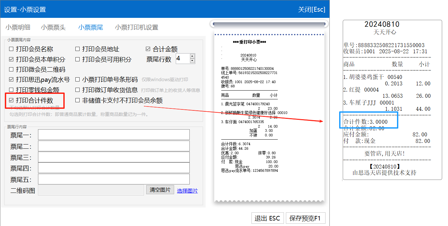The image size is (448, 226).
Task: Go to 小票打印机设置 tab
Action: point(136,28)
